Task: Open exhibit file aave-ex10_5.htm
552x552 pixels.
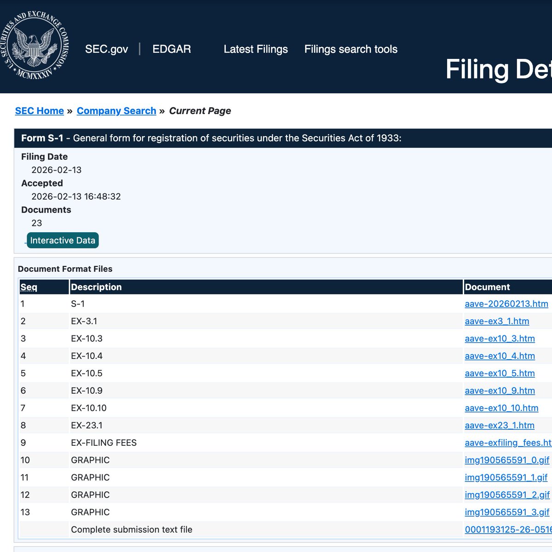Action: (x=500, y=373)
